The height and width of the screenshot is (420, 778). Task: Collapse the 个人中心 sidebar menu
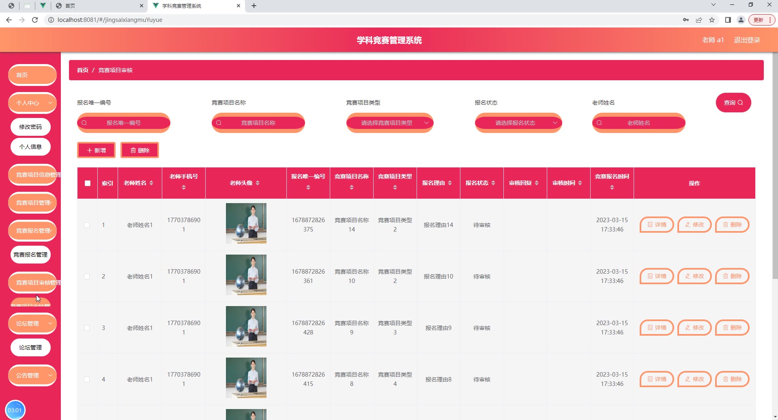(x=32, y=103)
